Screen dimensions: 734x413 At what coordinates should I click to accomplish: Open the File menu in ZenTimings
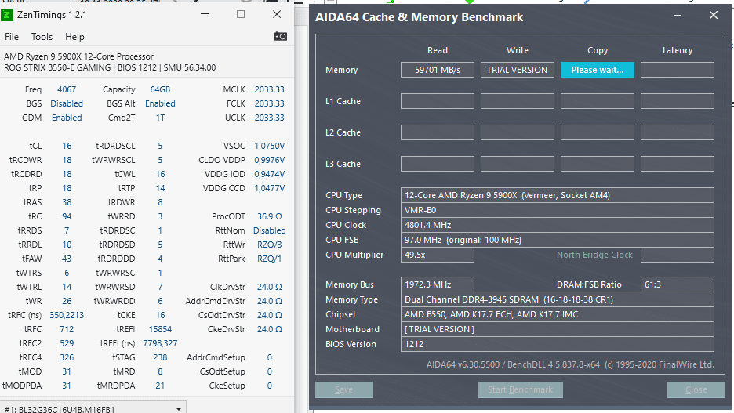[x=12, y=37]
